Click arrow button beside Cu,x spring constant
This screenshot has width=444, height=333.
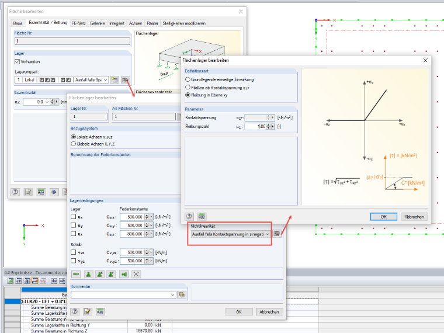click(151, 217)
